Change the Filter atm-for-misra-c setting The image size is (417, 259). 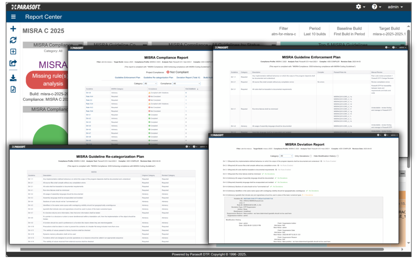click(283, 31)
